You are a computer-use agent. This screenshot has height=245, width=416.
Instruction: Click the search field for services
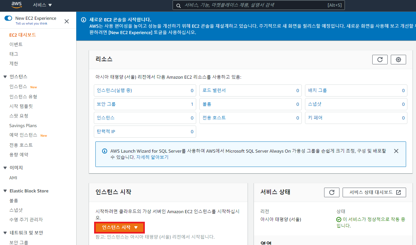pyautogui.click(x=258, y=5)
